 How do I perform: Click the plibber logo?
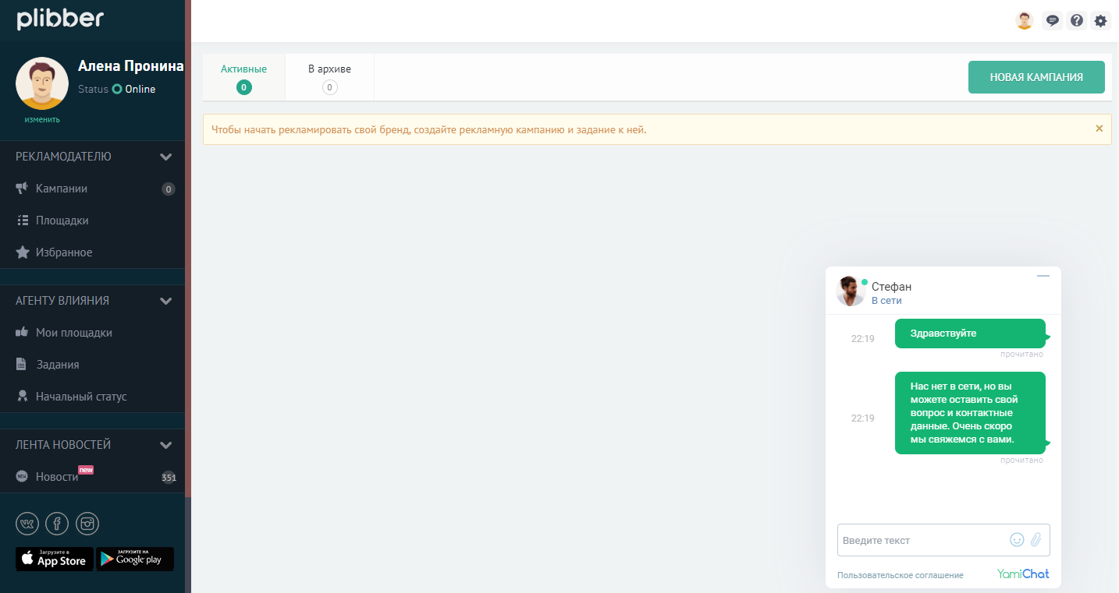60,19
